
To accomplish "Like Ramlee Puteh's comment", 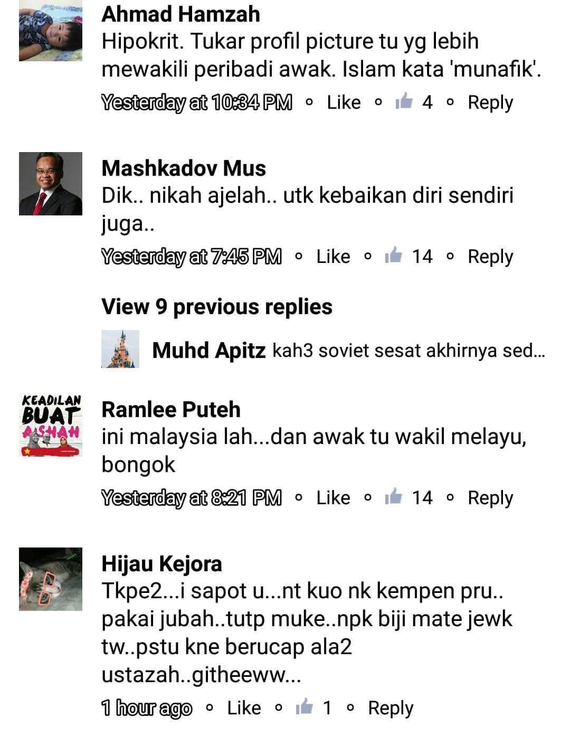I will tap(333, 497).
